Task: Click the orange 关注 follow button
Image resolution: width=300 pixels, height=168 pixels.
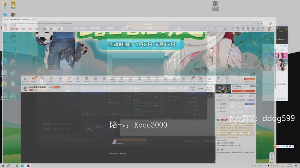Action: pos(57,87)
